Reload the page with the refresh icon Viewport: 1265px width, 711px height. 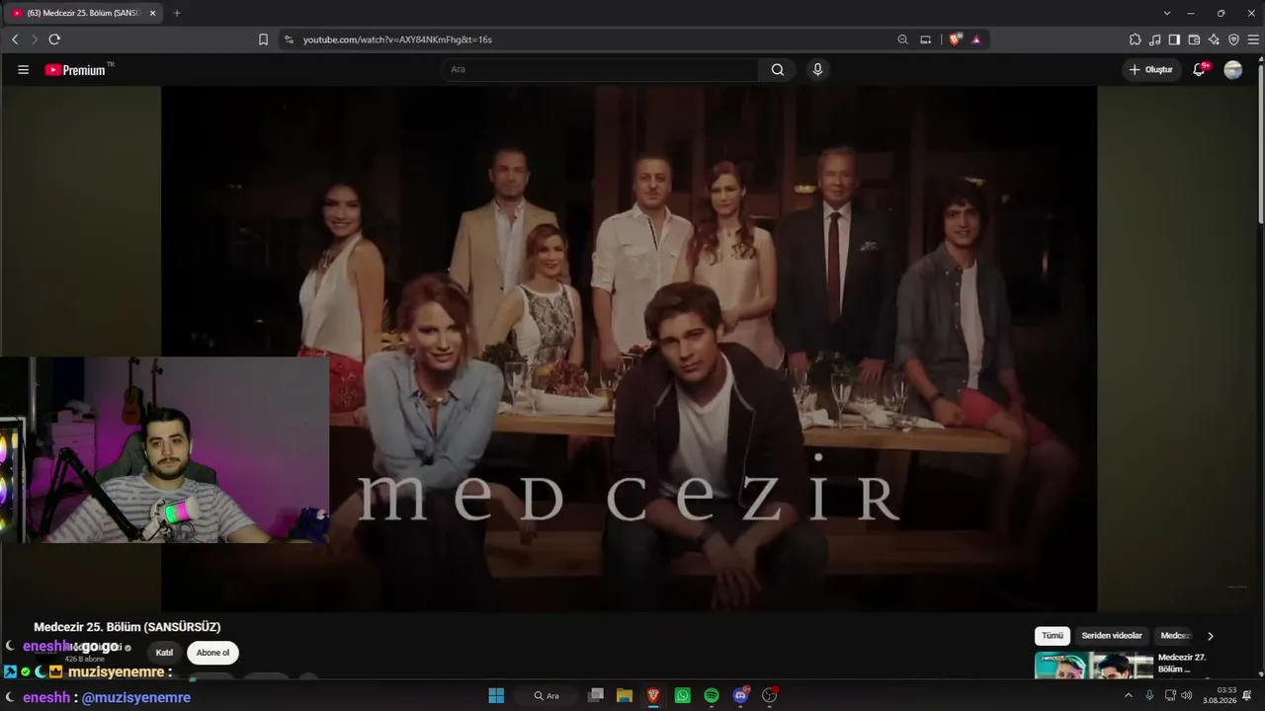pos(54,39)
